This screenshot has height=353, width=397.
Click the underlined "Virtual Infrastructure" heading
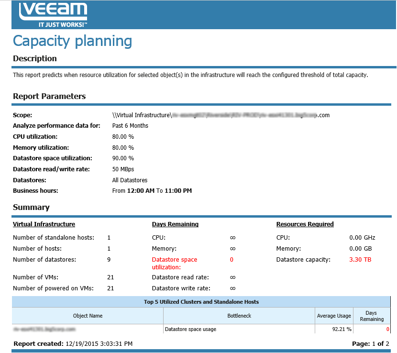click(44, 224)
